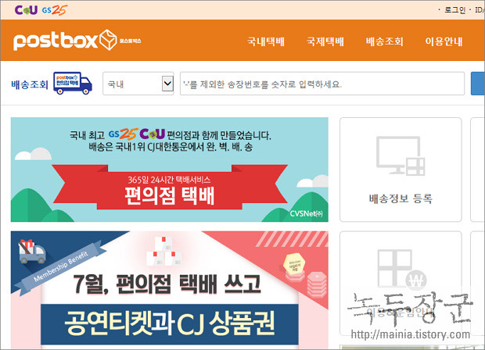Click the postbox delivery truck icon

(73, 83)
